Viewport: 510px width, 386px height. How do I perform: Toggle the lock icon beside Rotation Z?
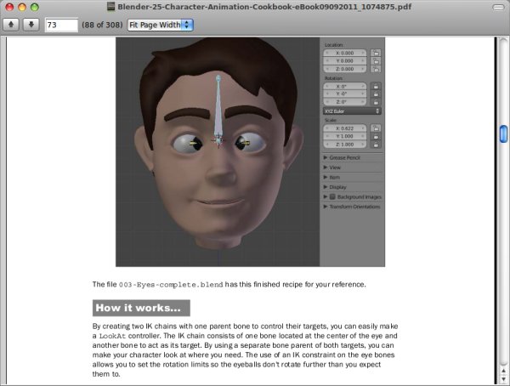(376, 102)
